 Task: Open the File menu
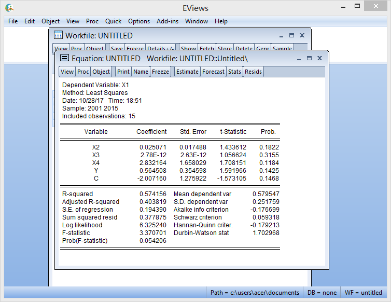(x=13, y=21)
